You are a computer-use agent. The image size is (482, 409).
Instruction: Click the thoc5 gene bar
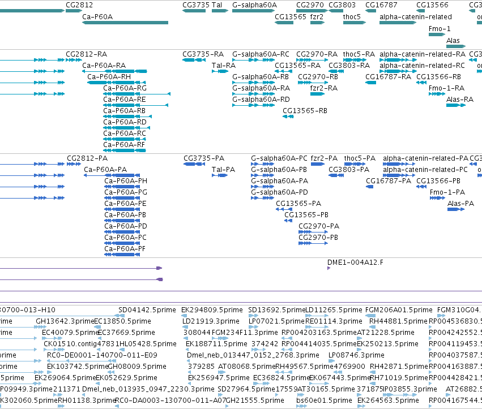click(x=355, y=23)
